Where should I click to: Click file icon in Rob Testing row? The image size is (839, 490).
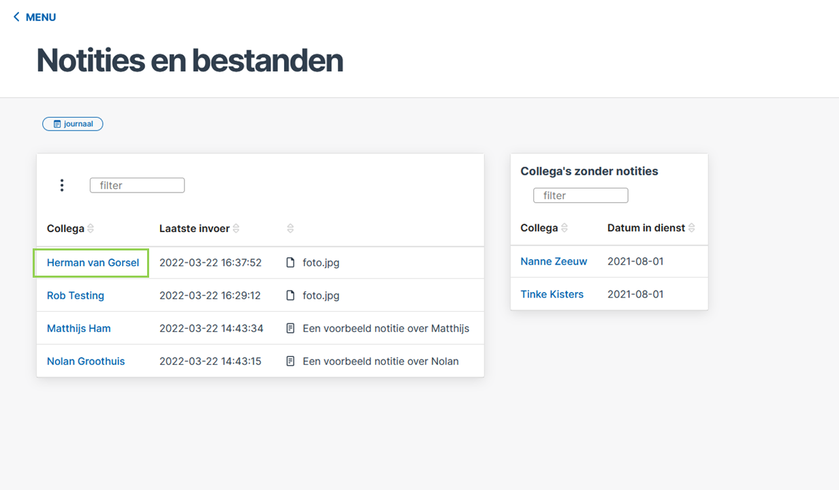click(291, 295)
